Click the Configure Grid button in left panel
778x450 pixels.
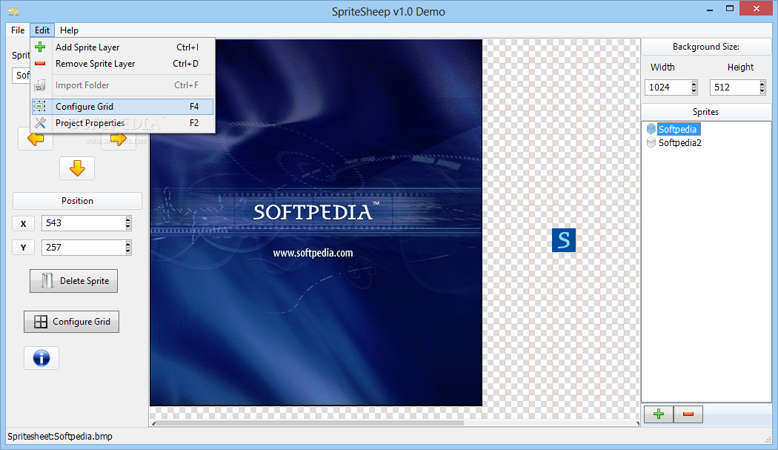click(71, 322)
